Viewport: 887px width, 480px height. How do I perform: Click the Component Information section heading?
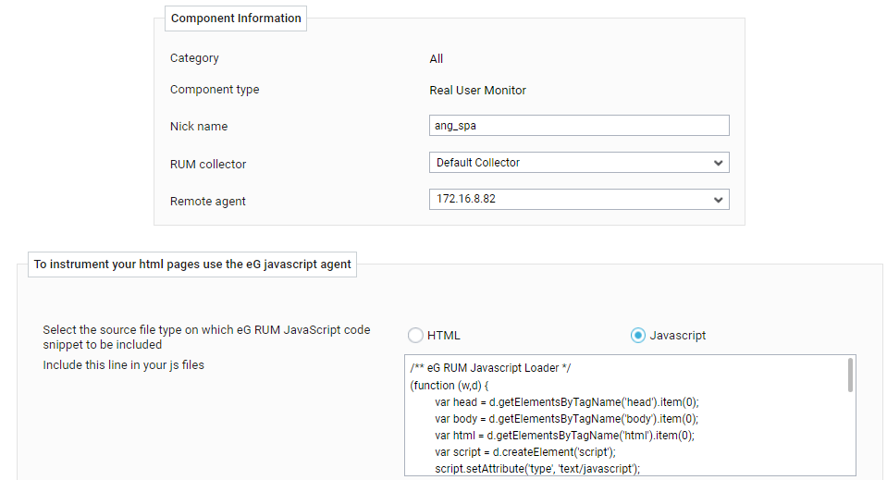click(x=236, y=18)
